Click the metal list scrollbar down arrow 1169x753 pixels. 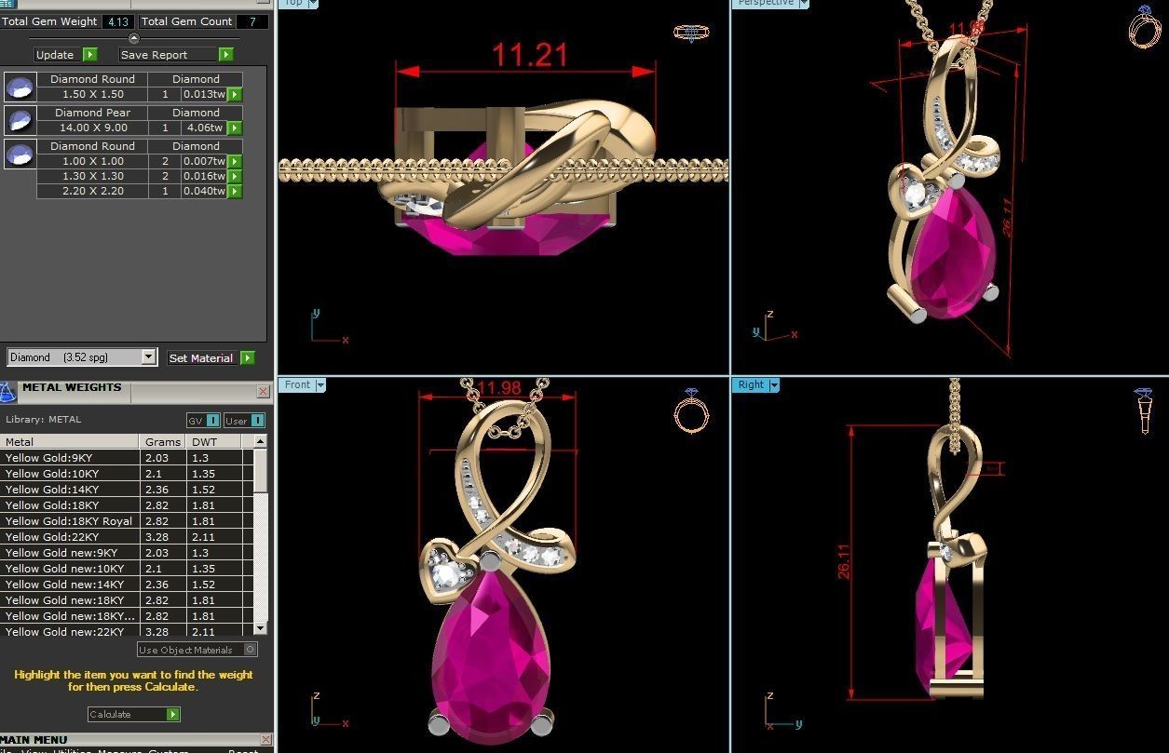pyautogui.click(x=260, y=630)
